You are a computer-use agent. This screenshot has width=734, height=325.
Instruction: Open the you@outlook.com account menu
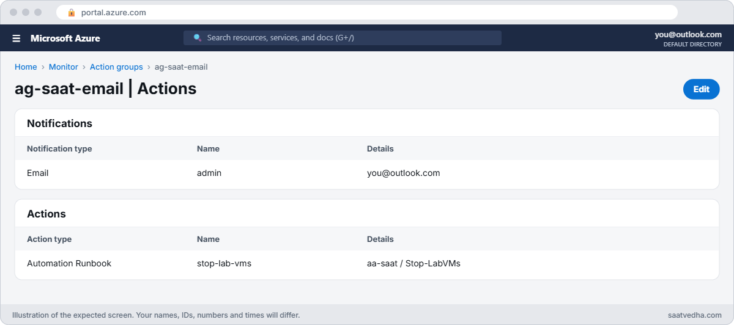(688, 35)
